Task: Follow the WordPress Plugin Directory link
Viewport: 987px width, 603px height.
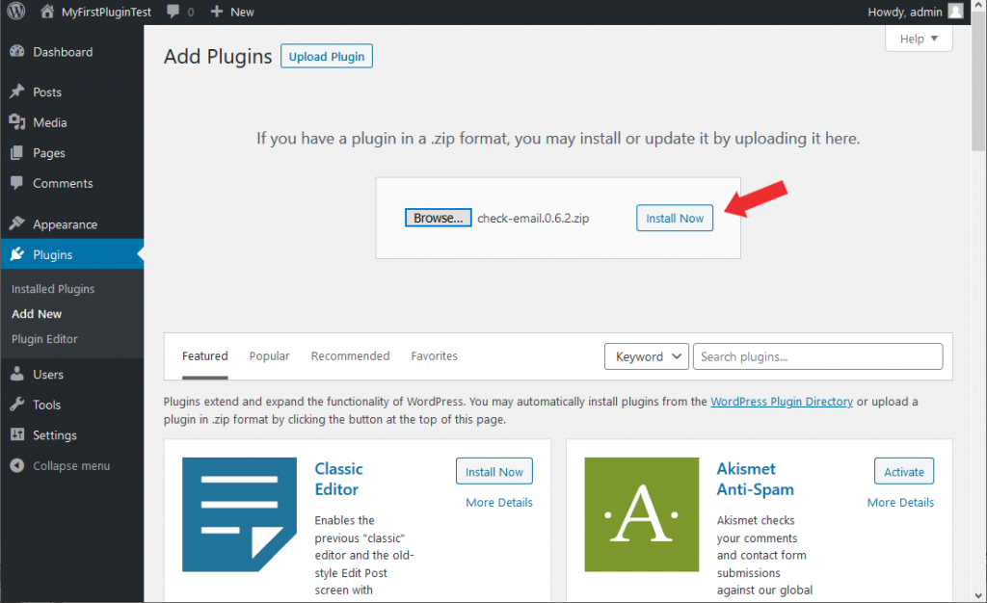Action: tap(782, 402)
